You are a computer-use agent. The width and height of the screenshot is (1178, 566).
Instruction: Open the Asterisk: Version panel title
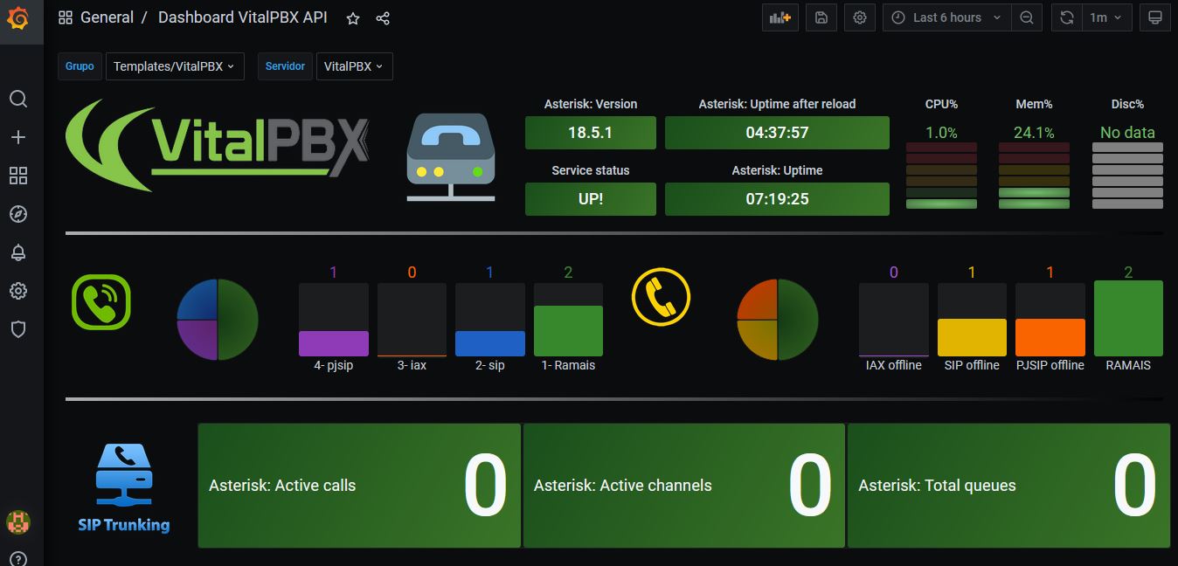(x=591, y=104)
